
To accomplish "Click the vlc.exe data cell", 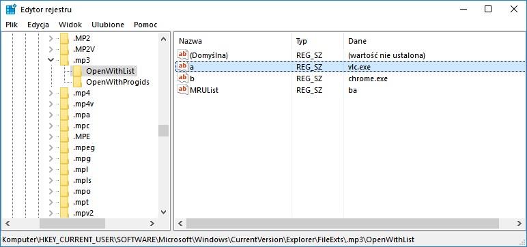I will pyautogui.click(x=359, y=67).
